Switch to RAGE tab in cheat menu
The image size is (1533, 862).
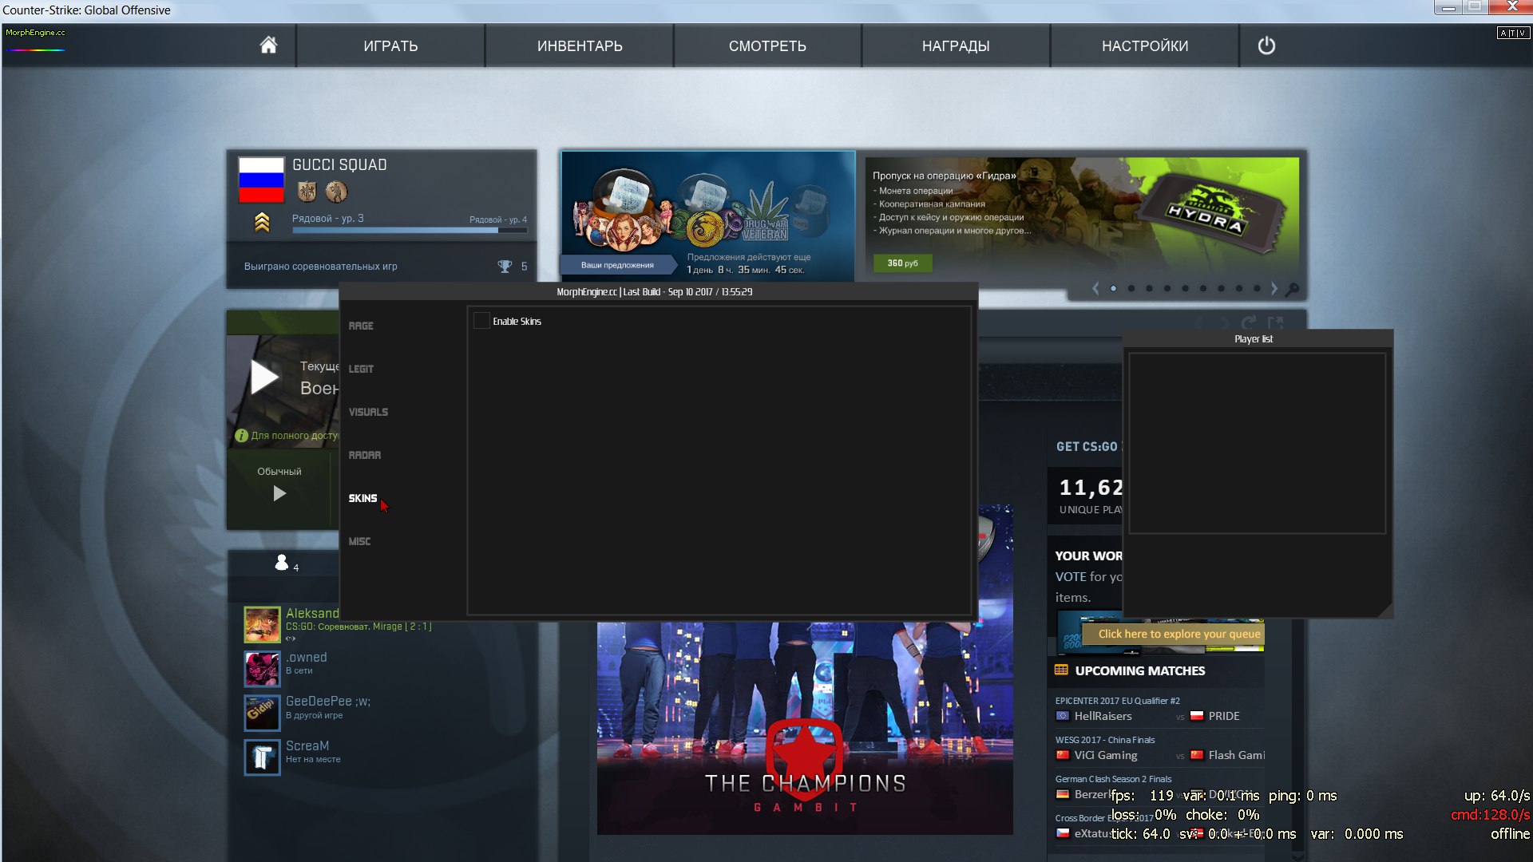(x=361, y=326)
